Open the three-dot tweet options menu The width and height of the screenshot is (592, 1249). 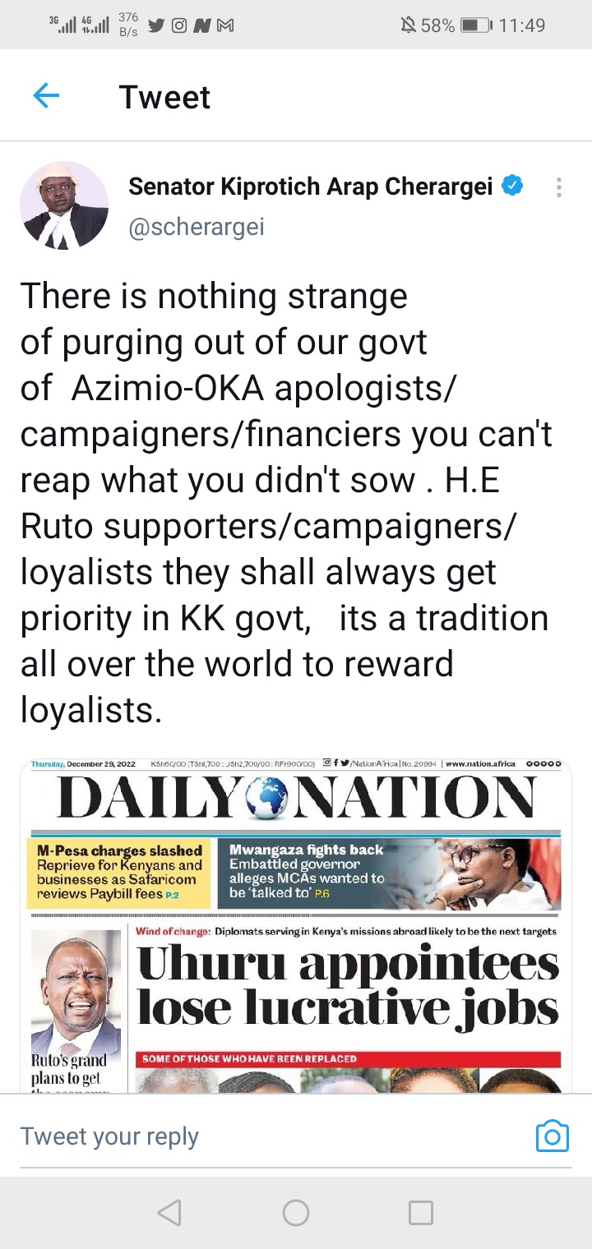pyautogui.click(x=558, y=187)
